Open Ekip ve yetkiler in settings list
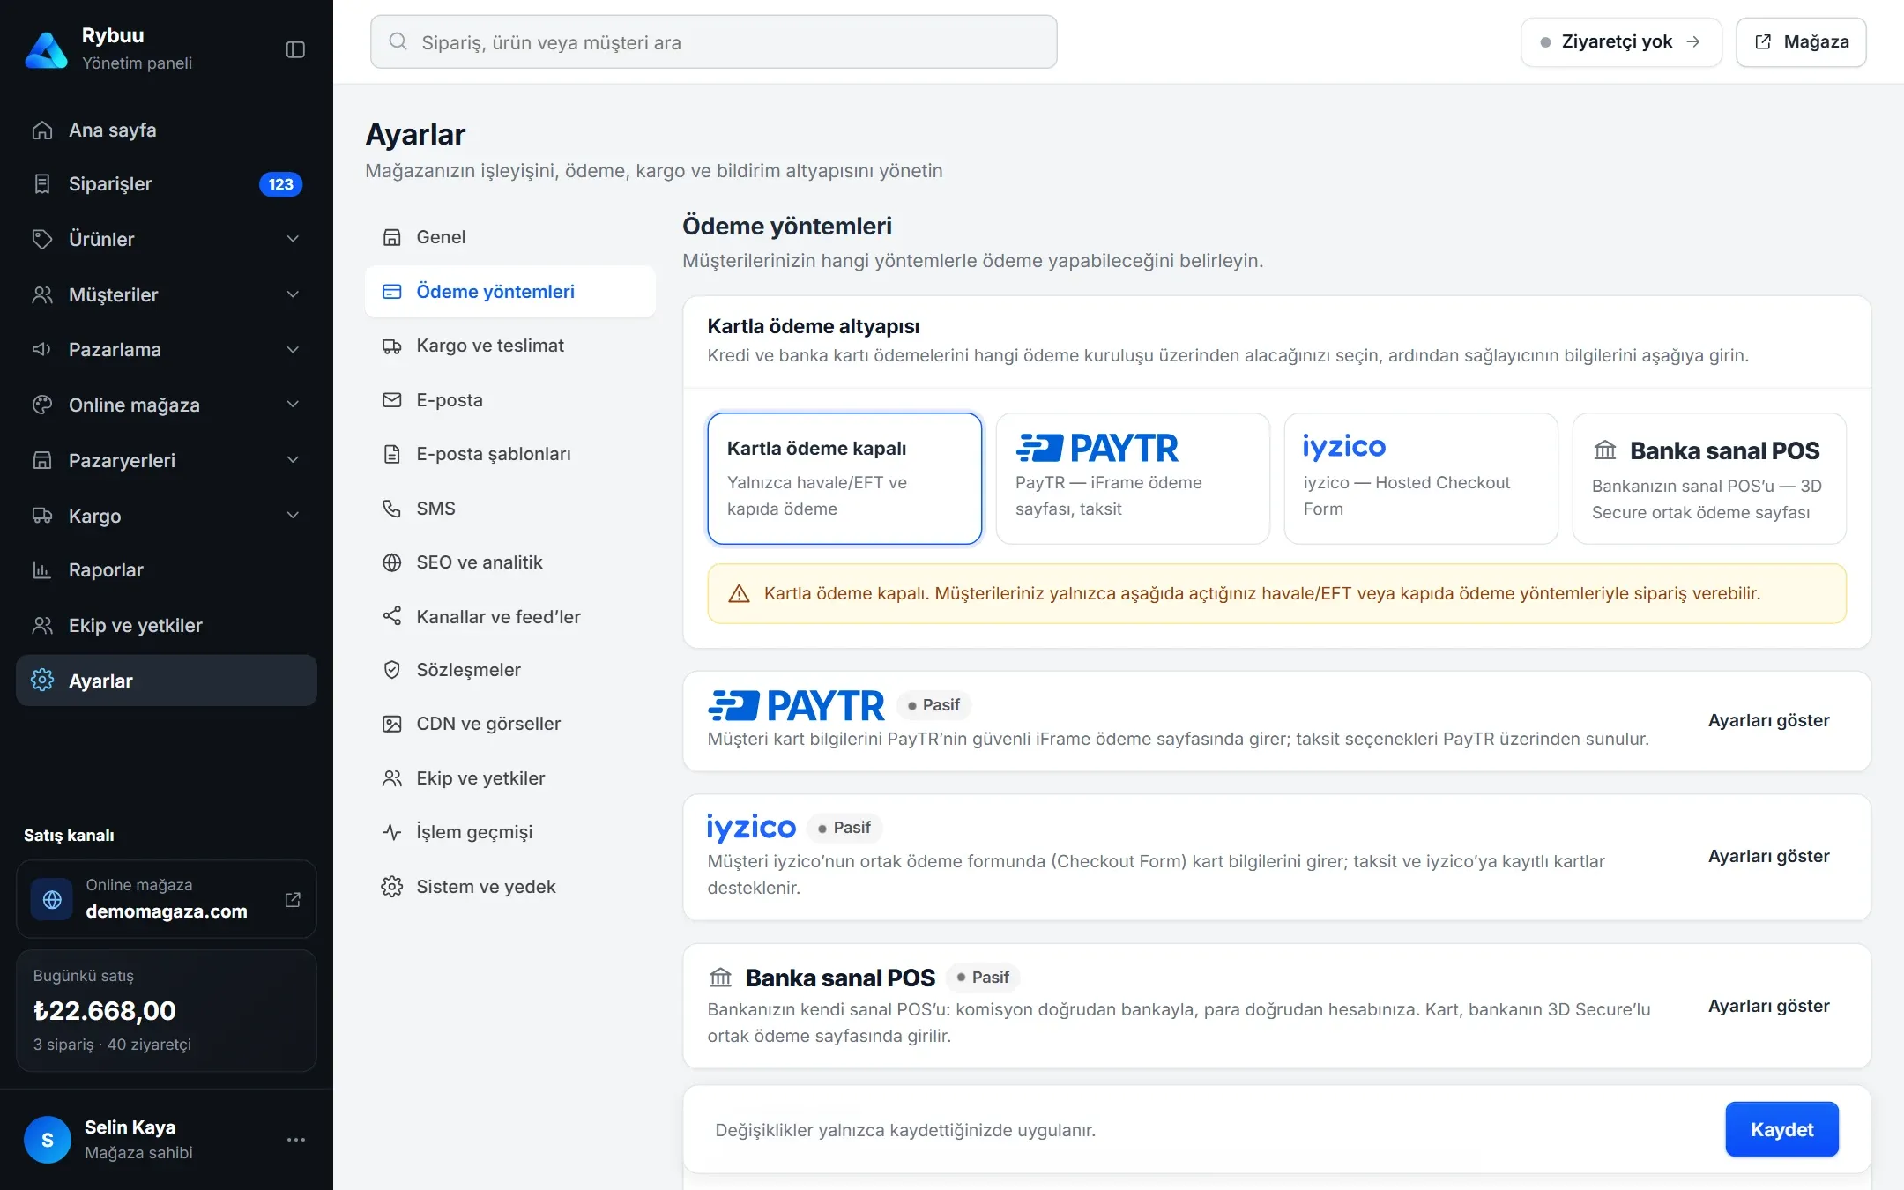This screenshot has height=1190, width=1904. 510,778
